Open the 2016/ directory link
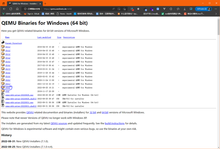The width and height of the screenshot is (220, 149). pos(8,65)
